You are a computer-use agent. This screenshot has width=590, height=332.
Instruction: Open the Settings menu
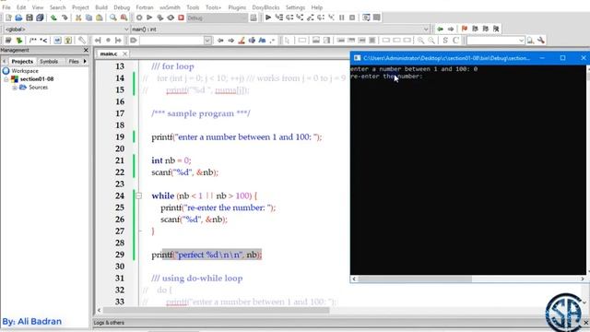pyautogui.click(x=295, y=7)
